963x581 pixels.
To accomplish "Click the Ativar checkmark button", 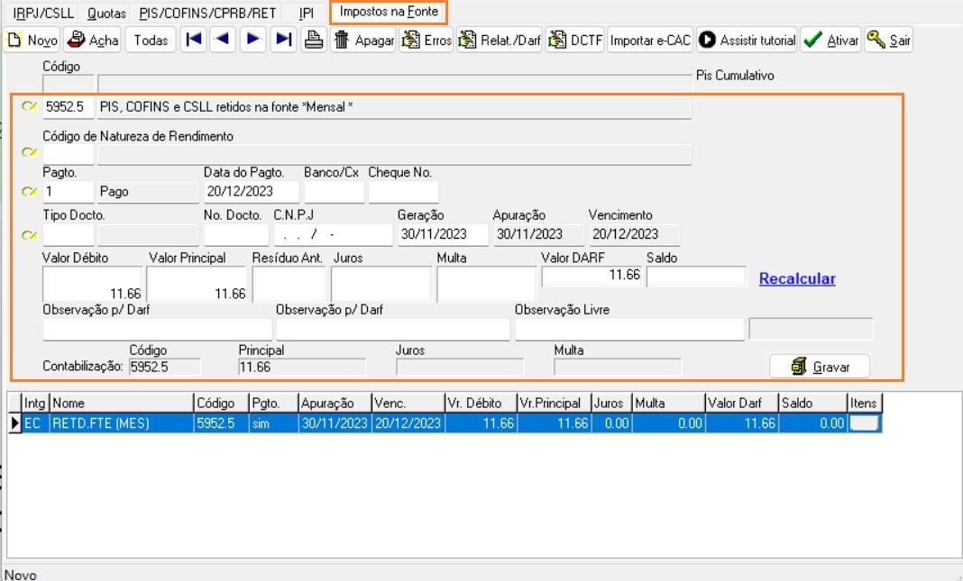I will 830,41.
